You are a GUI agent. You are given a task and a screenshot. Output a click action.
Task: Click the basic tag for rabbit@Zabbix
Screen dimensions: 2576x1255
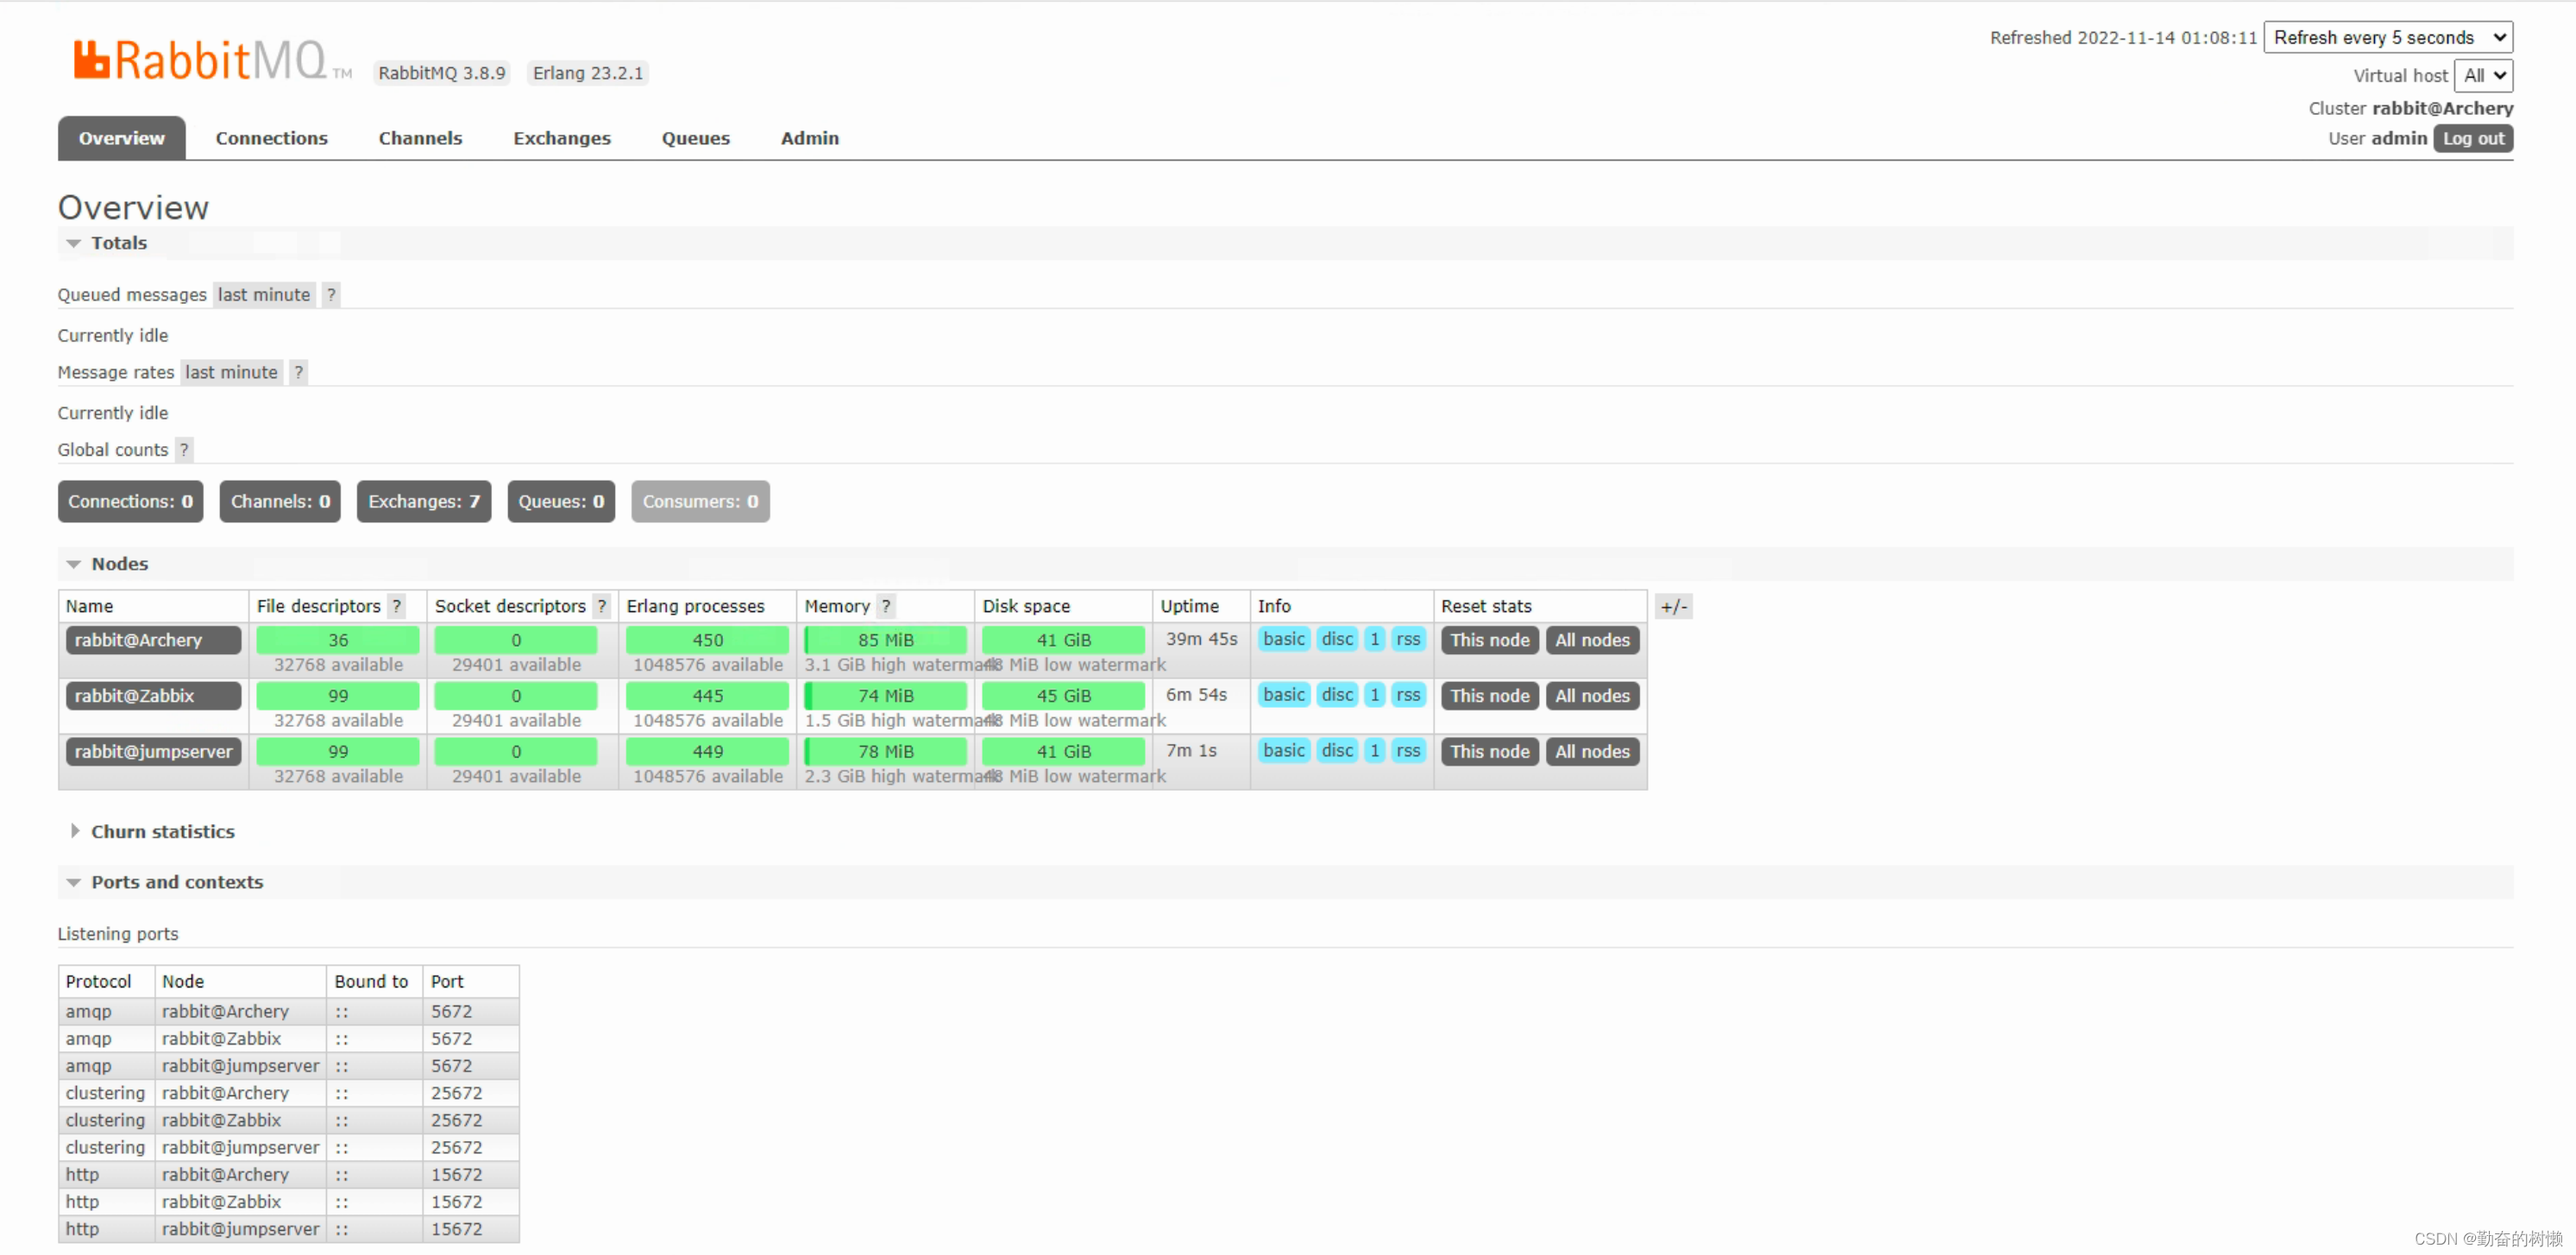1284,695
